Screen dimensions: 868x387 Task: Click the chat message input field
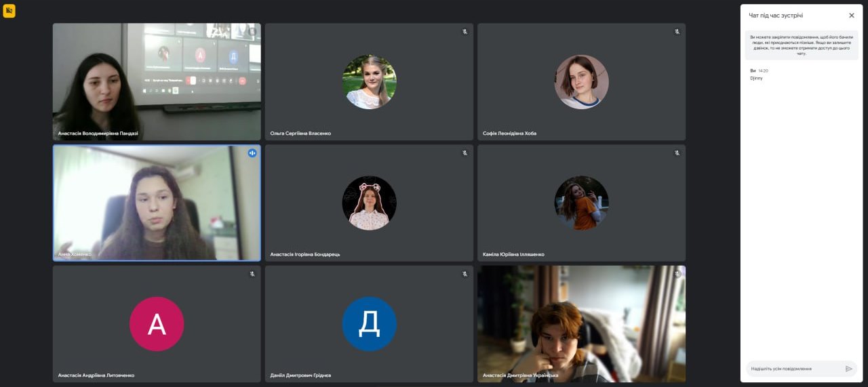793,369
